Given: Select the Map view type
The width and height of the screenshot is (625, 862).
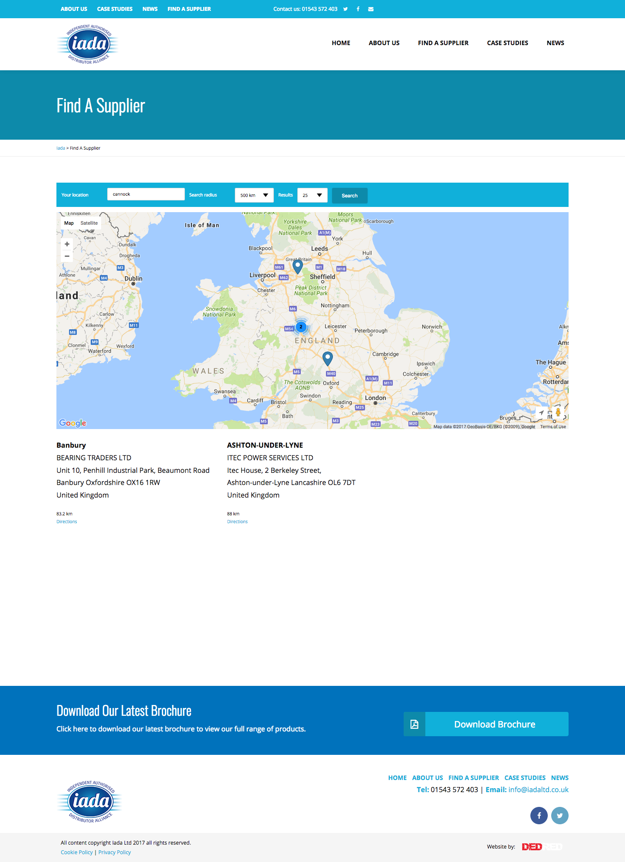Looking at the screenshot, I should pos(69,223).
